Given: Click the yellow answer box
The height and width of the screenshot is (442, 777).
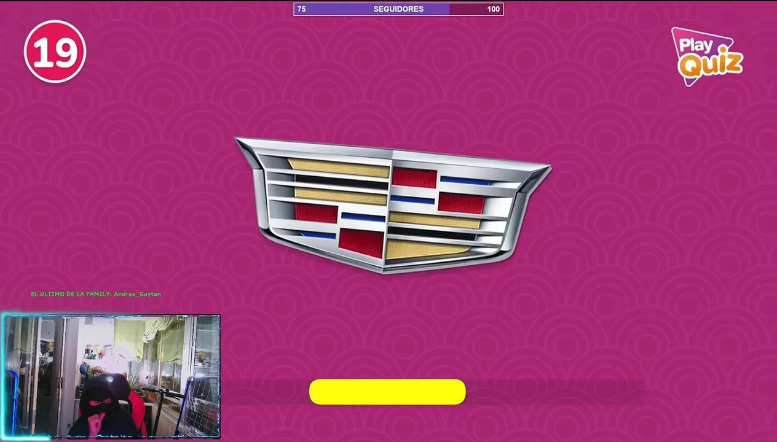Looking at the screenshot, I should [387, 392].
